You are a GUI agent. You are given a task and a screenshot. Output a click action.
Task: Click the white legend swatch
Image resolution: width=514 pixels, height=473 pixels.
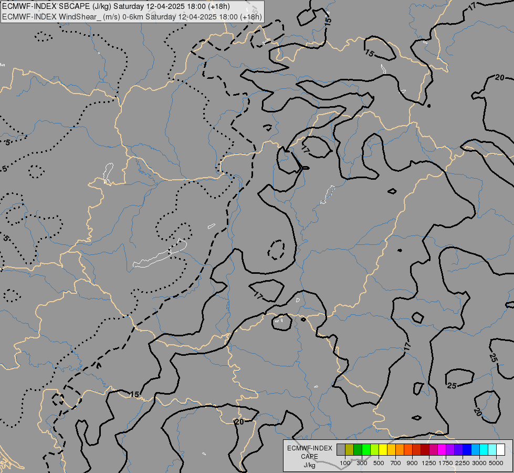click(x=500, y=449)
